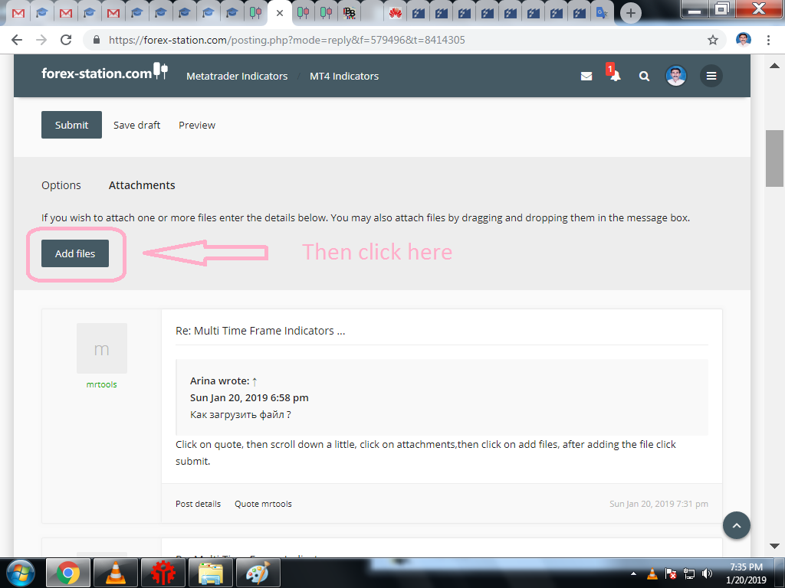Open Paint in the taskbar

pos(258,573)
